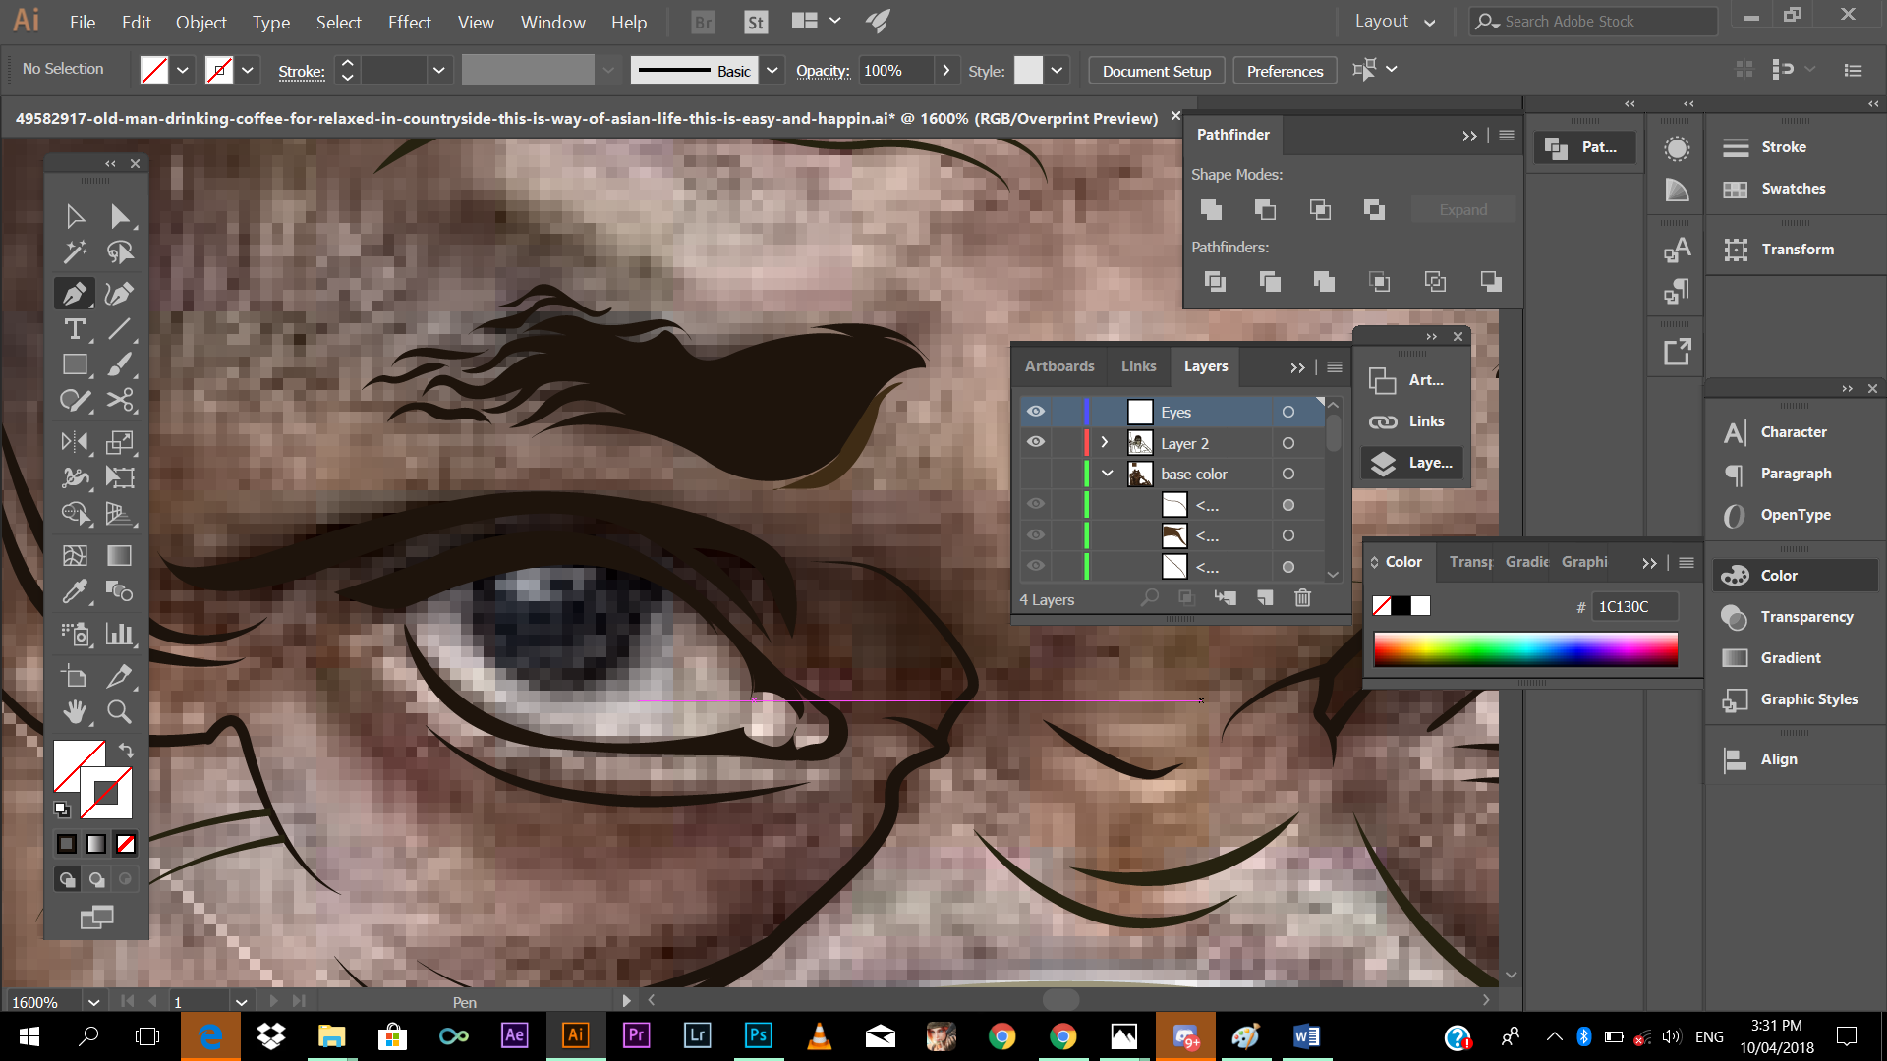Select the Type tool

pyautogui.click(x=75, y=329)
